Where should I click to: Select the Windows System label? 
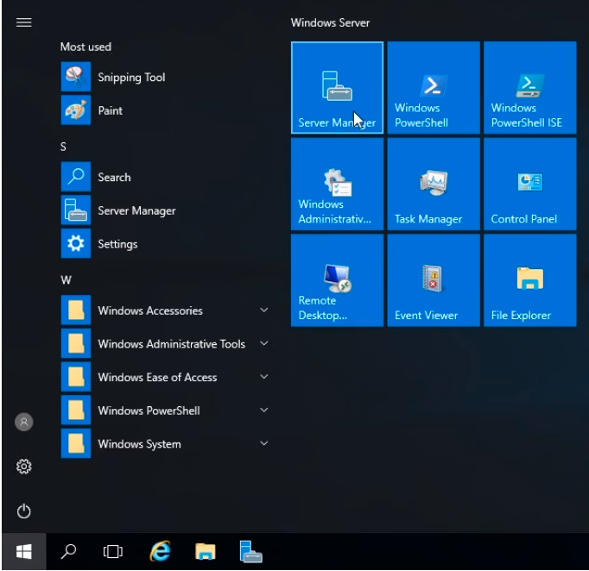click(139, 444)
